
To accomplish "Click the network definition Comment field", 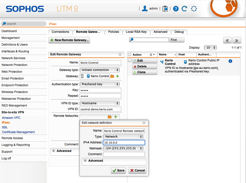I will click(x=124, y=154).
